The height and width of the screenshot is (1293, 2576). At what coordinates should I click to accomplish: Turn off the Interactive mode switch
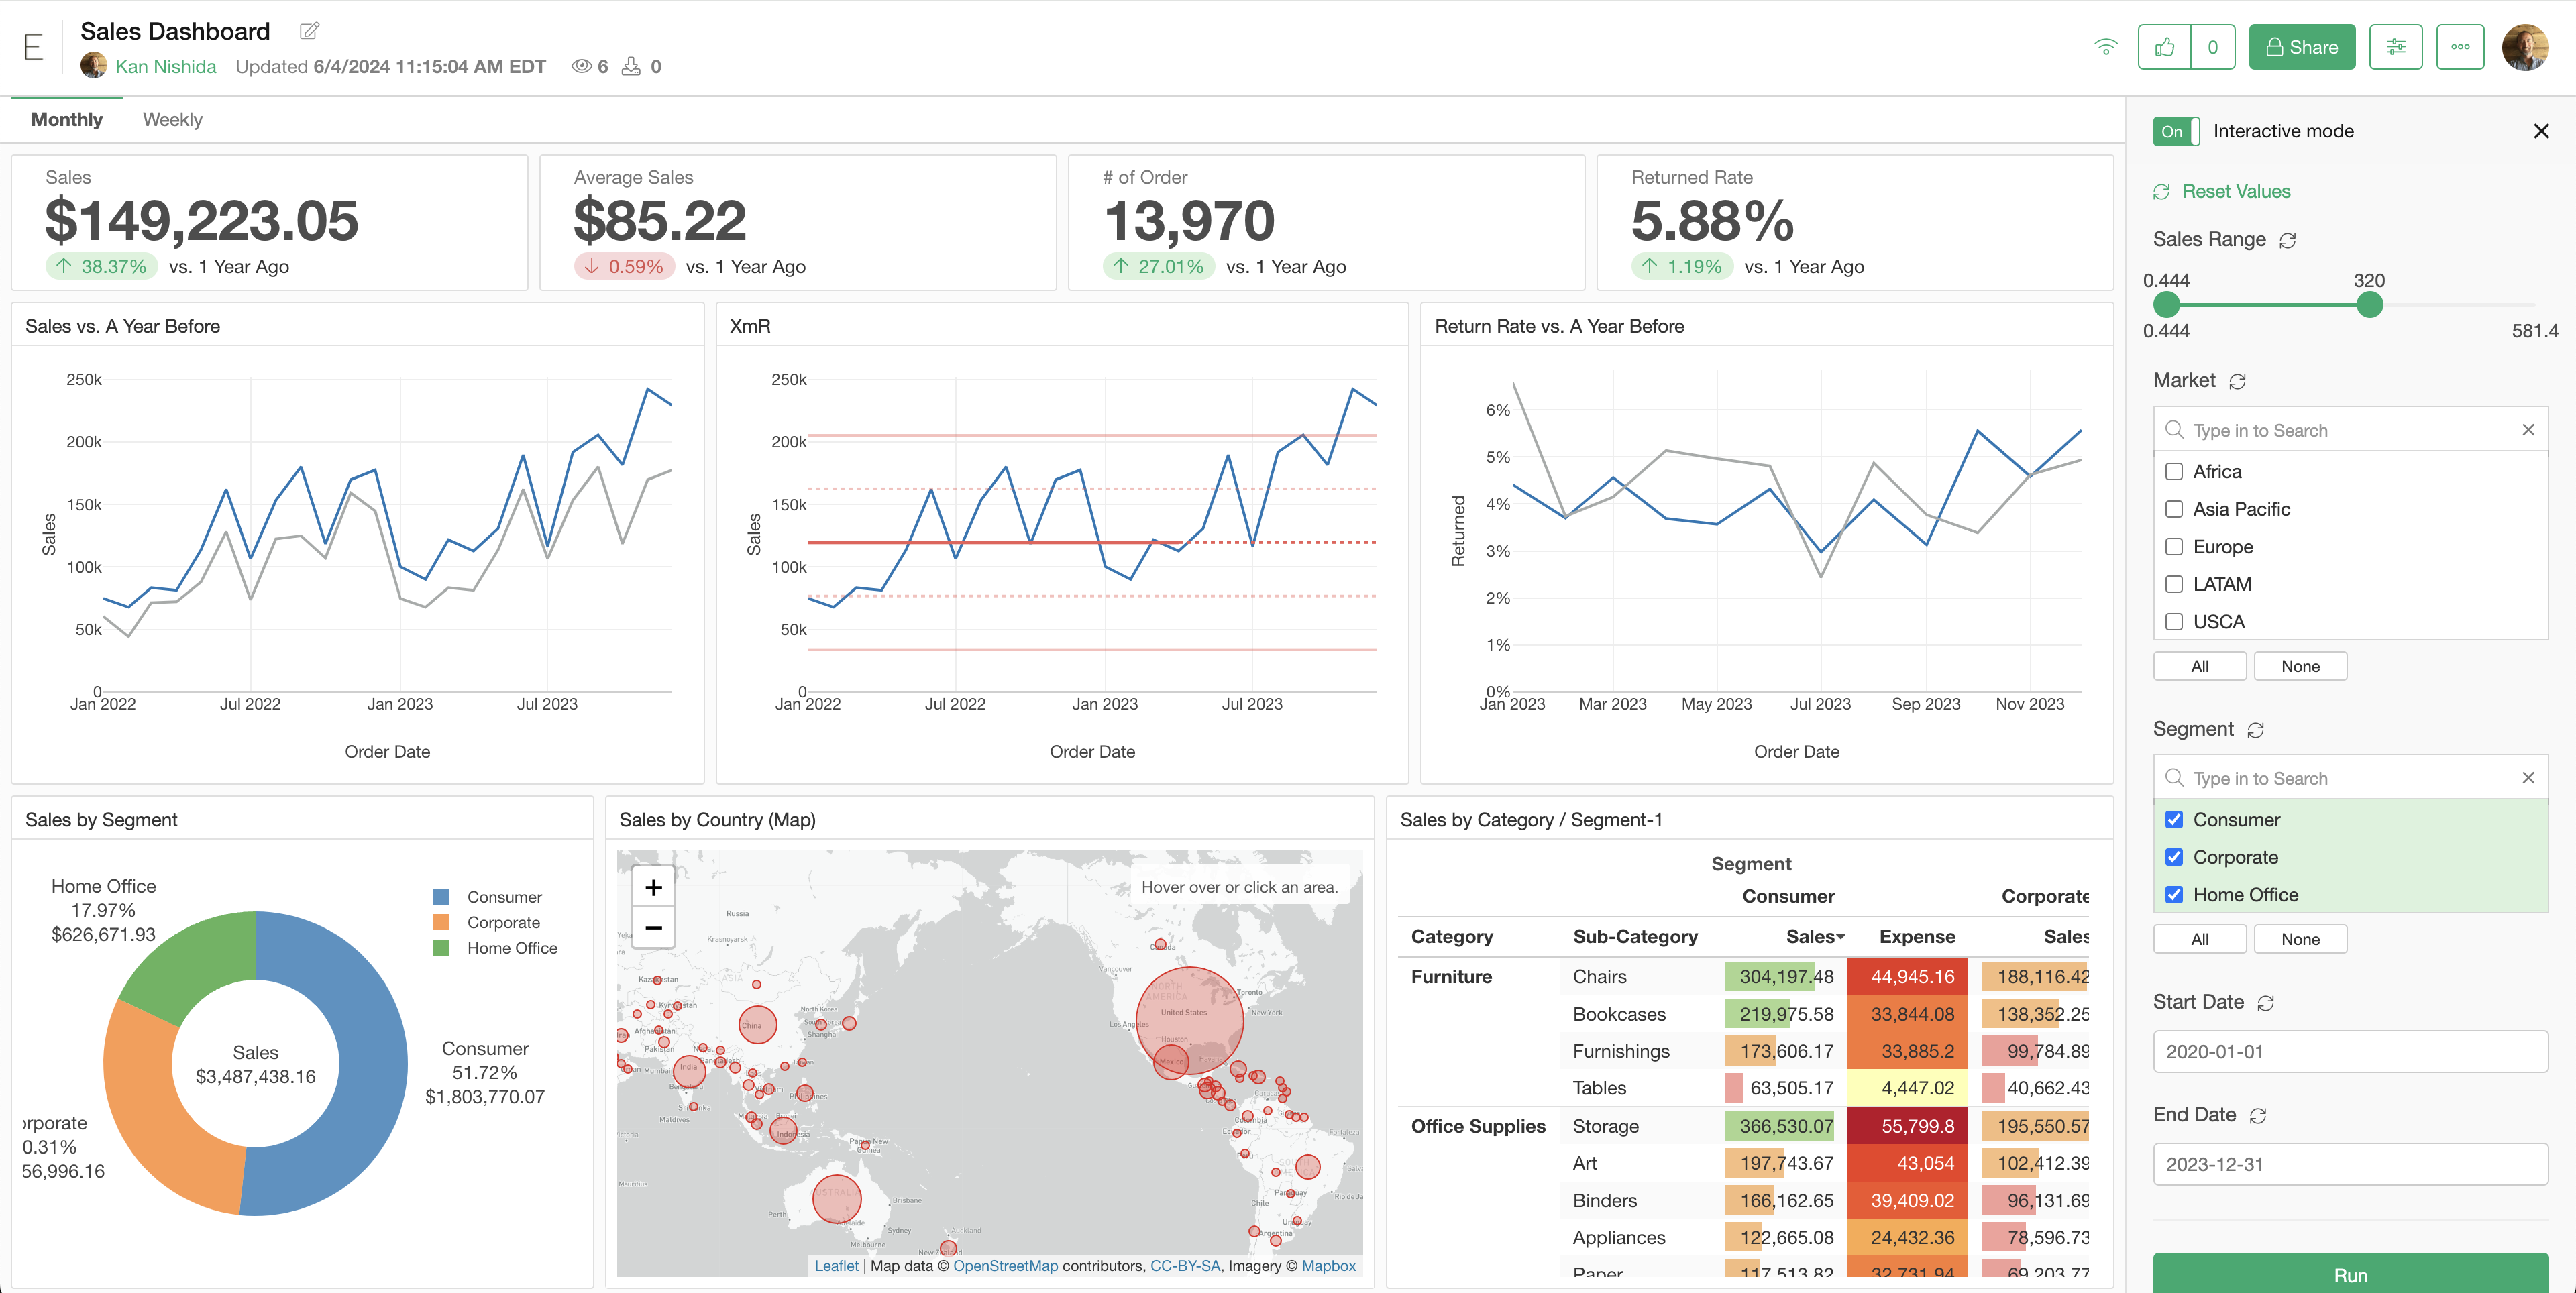pos(2176,131)
